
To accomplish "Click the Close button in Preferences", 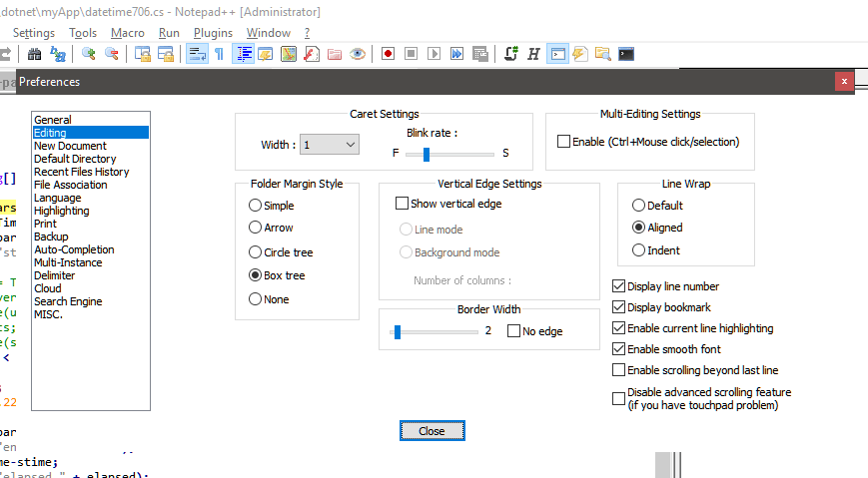I will tap(432, 431).
